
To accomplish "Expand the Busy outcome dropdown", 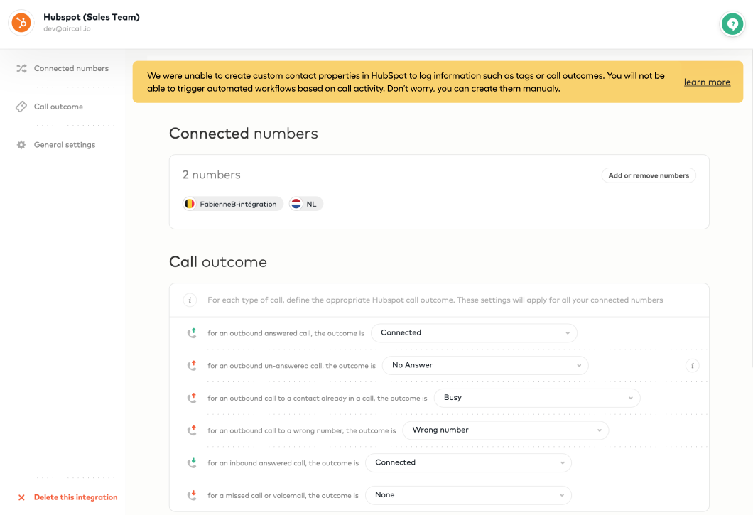I will [537, 398].
